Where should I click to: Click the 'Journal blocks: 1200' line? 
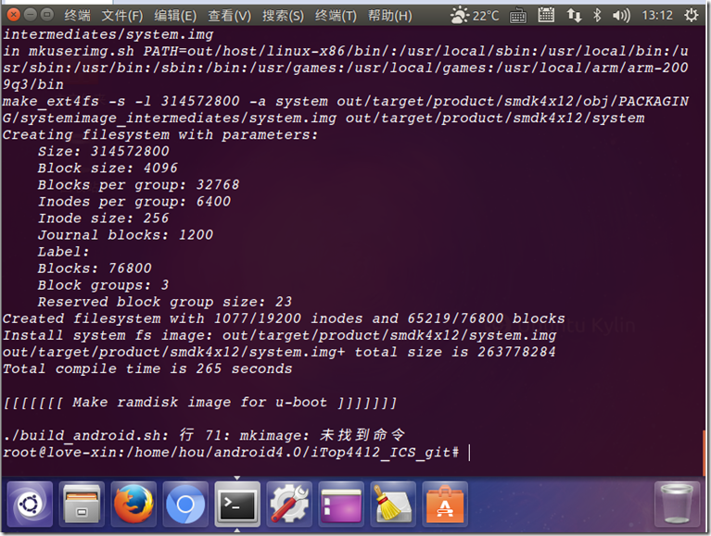tap(125, 235)
